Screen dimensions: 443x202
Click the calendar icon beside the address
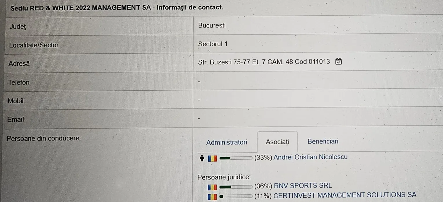tap(338, 61)
